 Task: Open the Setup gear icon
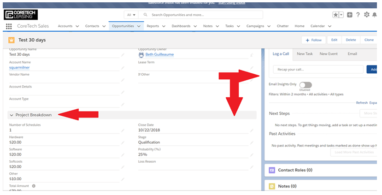(367, 15)
